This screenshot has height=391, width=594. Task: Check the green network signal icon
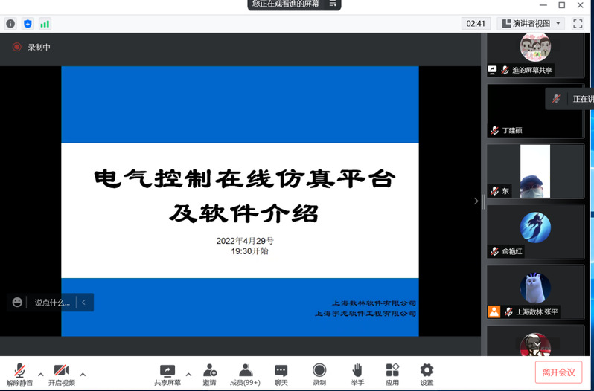pos(45,24)
